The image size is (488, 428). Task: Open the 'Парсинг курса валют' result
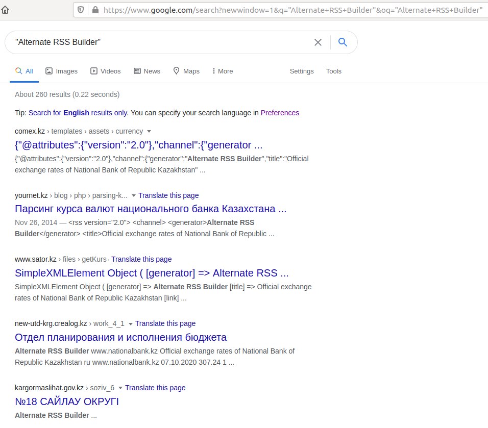tap(150, 209)
